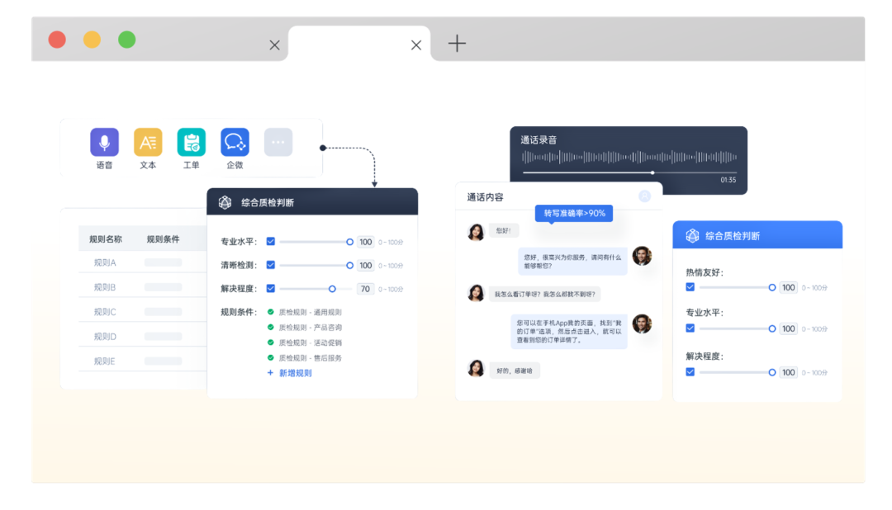Select the 质检规则 - 通用规则 condition
Image resolution: width=892 pixels, height=510 pixels.
pos(304,312)
